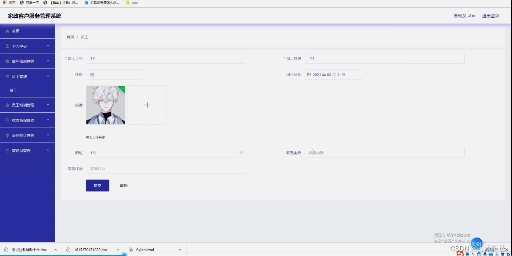Open the 谷歌浏览器 Baidu paw bookmark
The image size is (512, 256).
click(102, 2)
